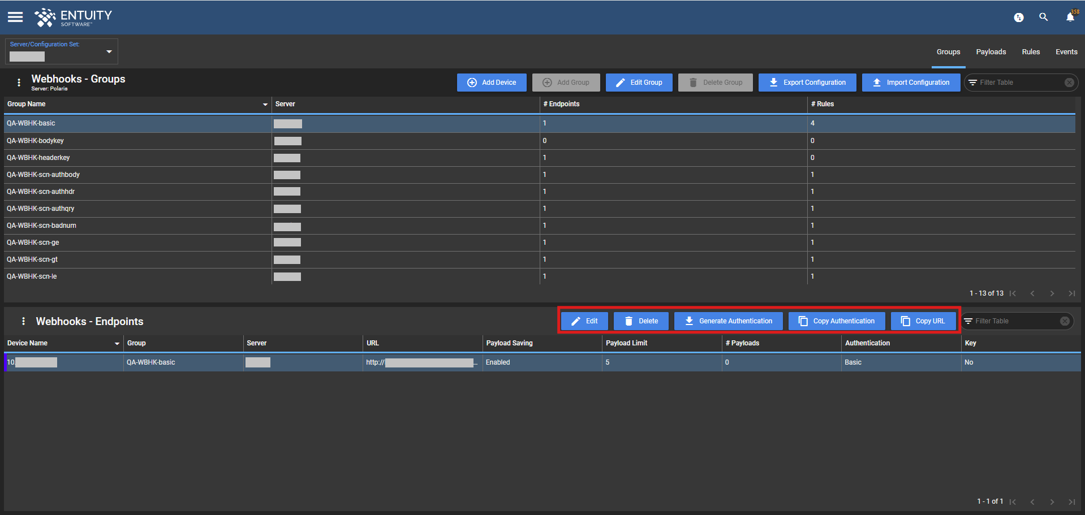Toggle sort arrow on Device Name column
The width and height of the screenshot is (1085, 515).
tap(117, 344)
